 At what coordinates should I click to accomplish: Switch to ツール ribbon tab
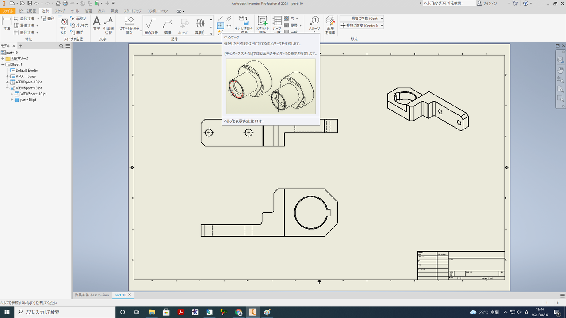(x=75, y=11)
